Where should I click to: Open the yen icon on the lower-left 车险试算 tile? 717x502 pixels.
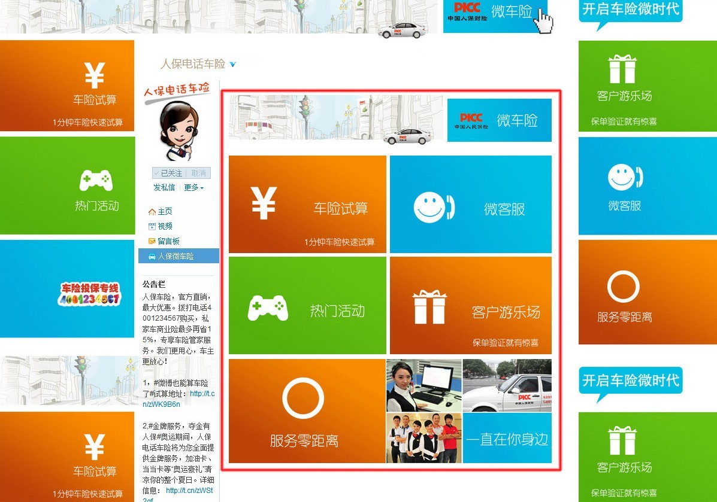click(x=95, y=446)
